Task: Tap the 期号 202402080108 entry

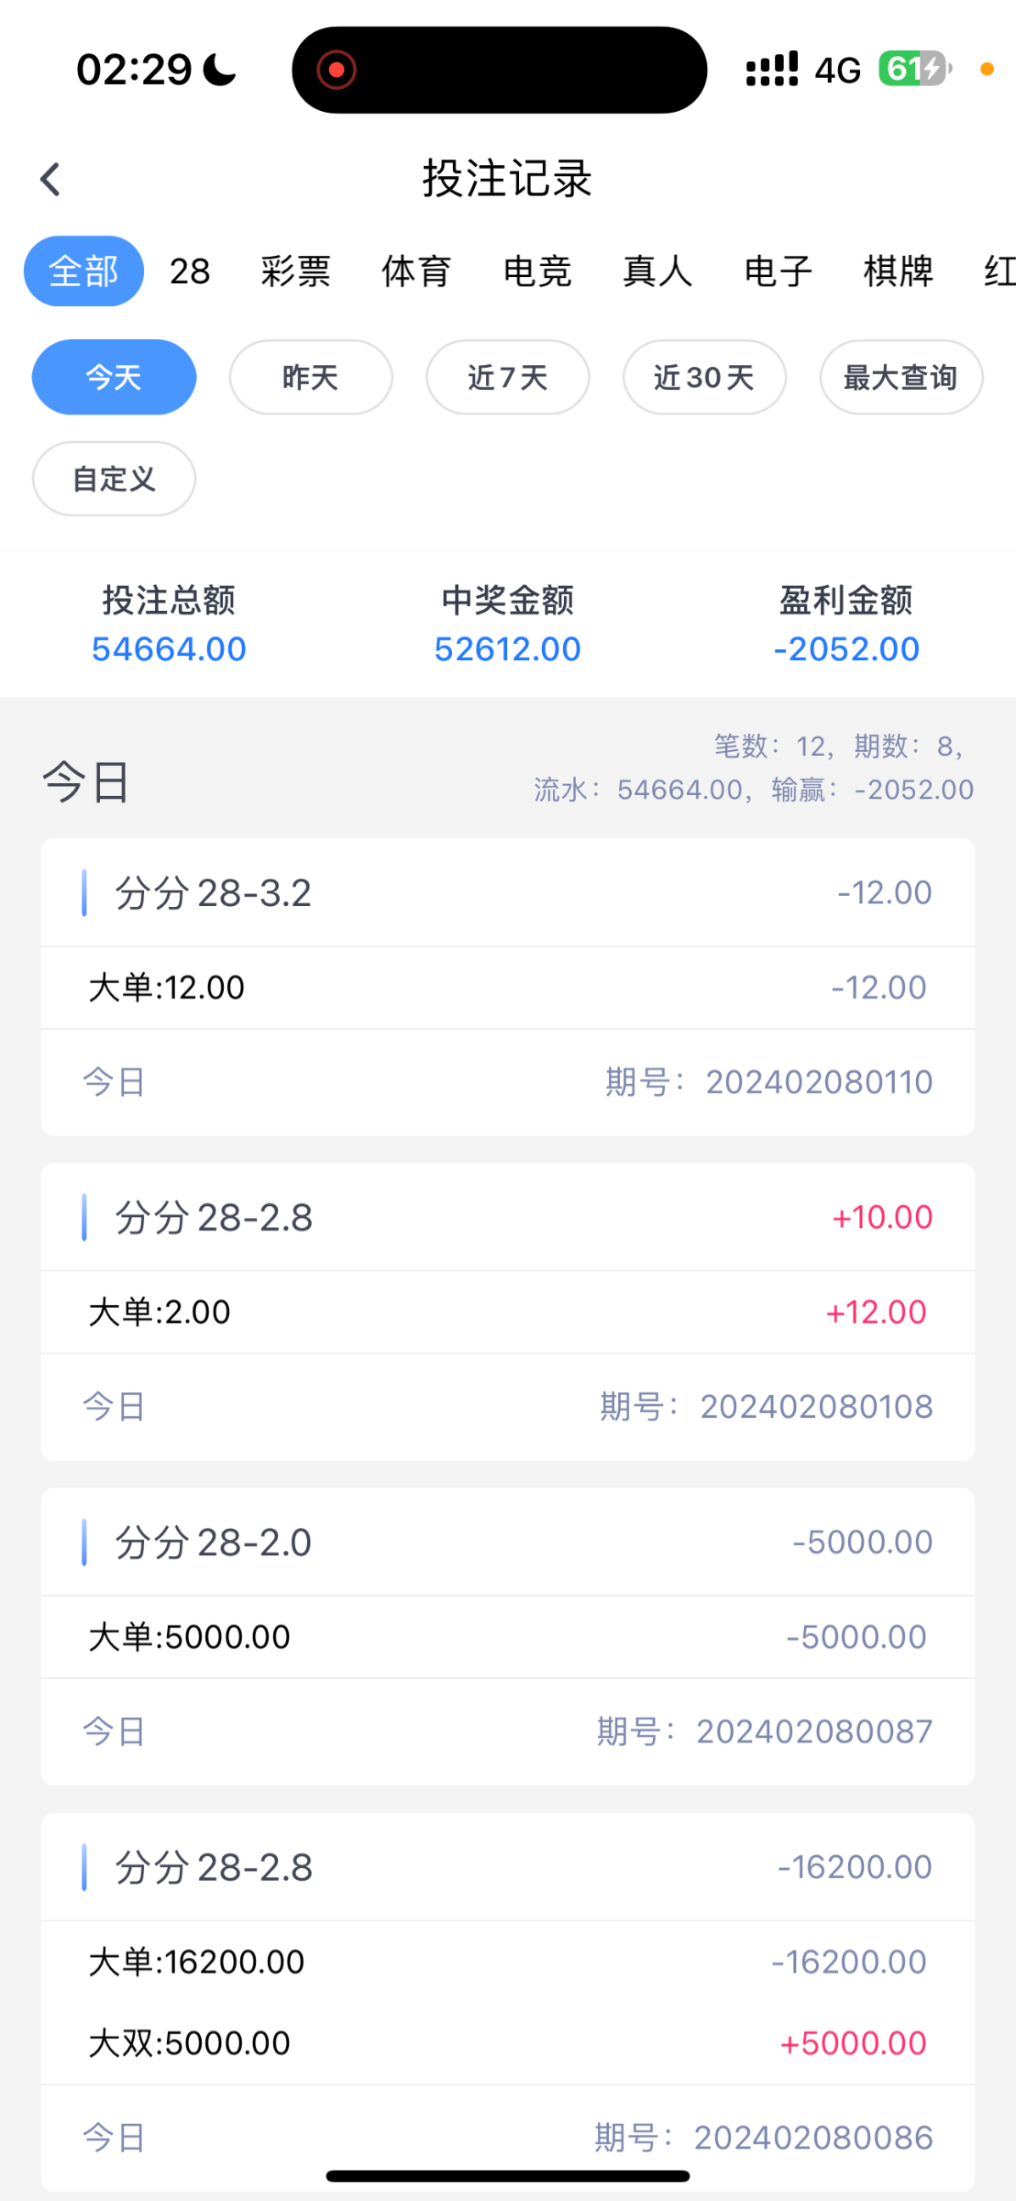Action: (766, 1407)
